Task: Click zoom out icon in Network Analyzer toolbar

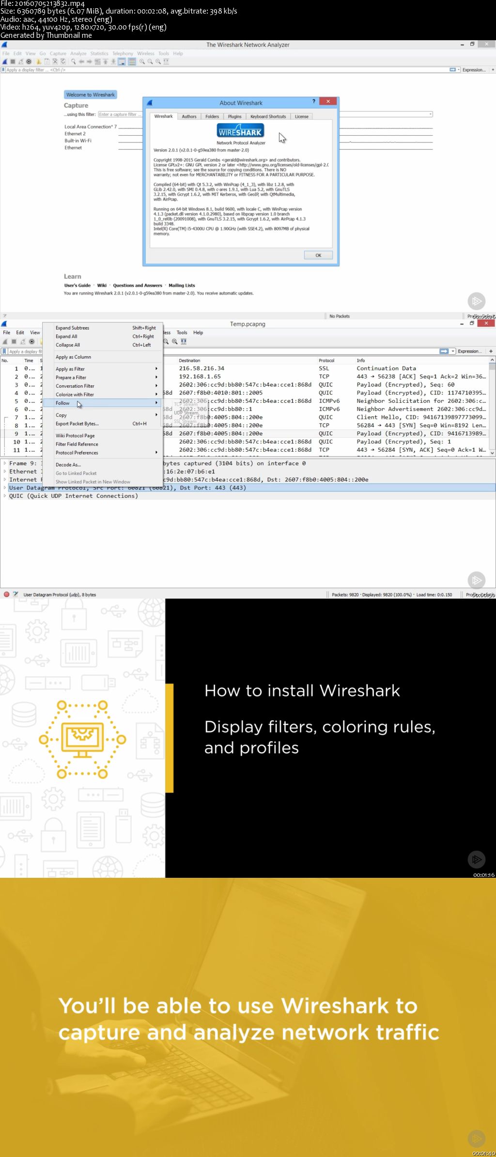Action: (150, 62)
